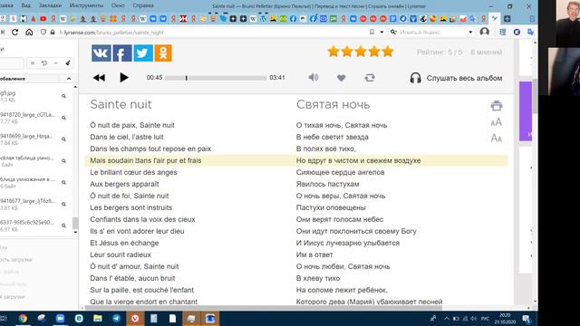Print the lyrics page
The image size is (580, 326).
[x=497, y=106]
